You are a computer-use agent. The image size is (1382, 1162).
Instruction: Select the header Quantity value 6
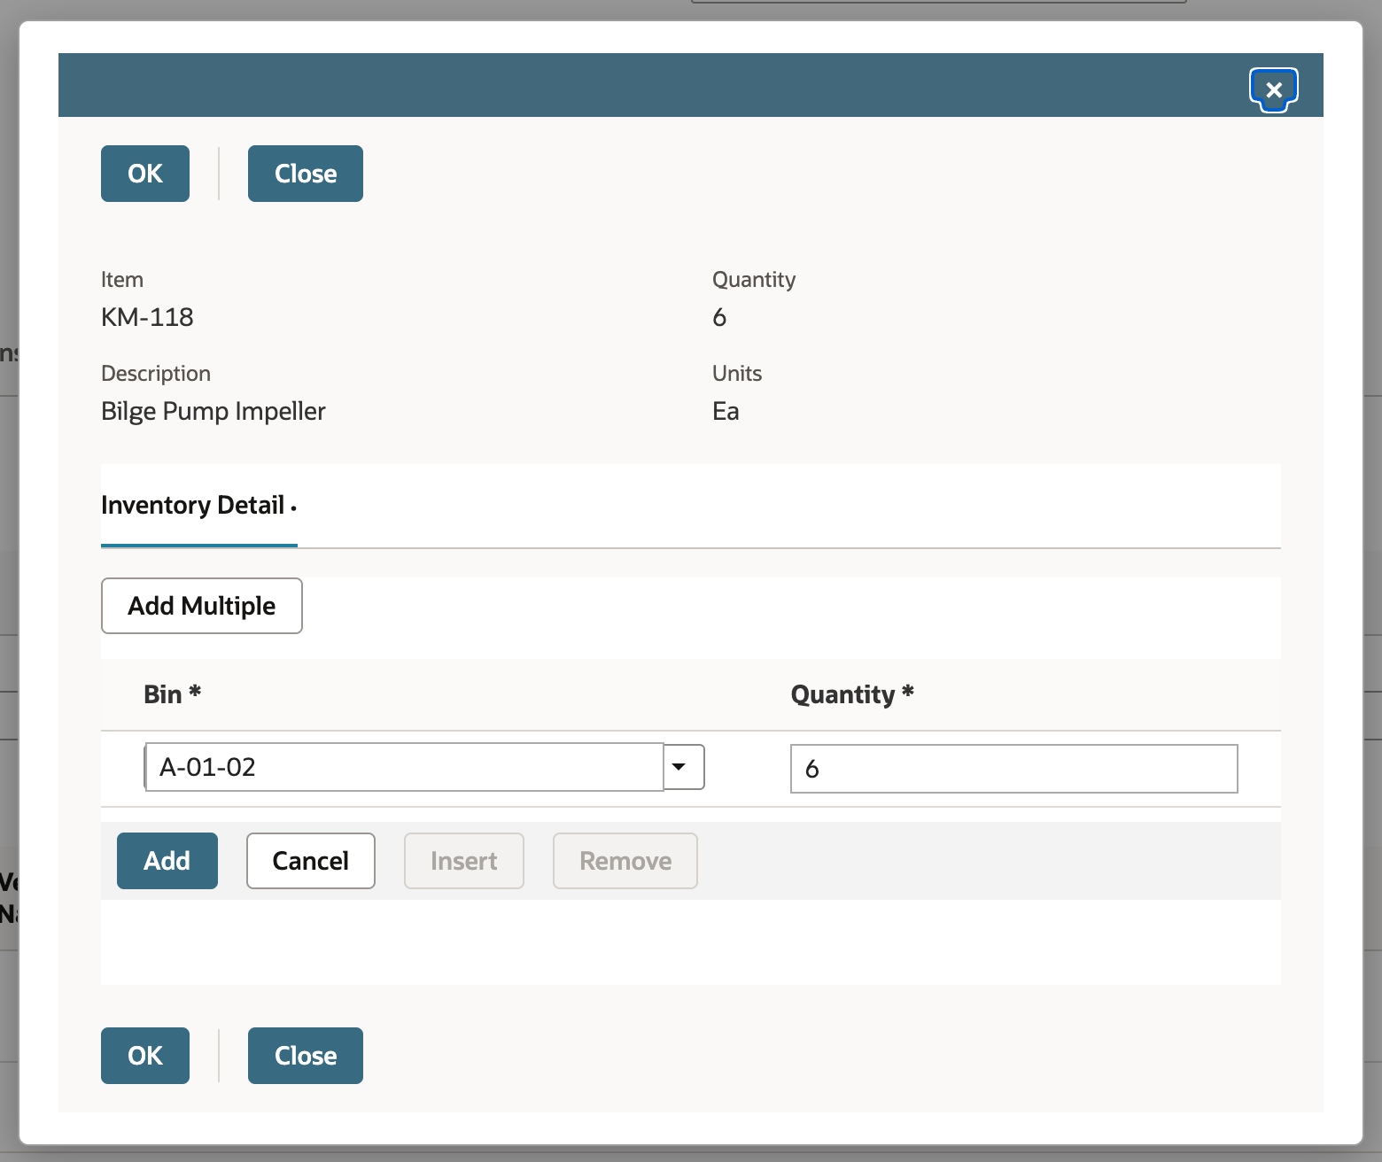[x=719, y=317]
